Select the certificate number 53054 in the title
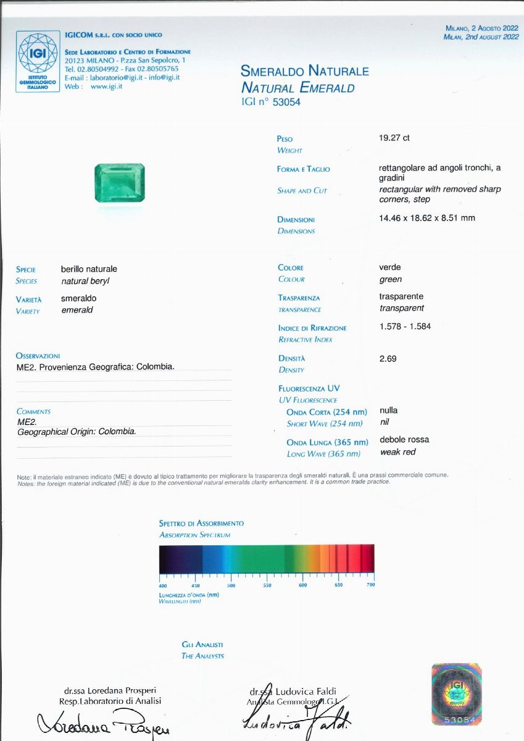The image size is (524, 741). click(x=286, y=103)
